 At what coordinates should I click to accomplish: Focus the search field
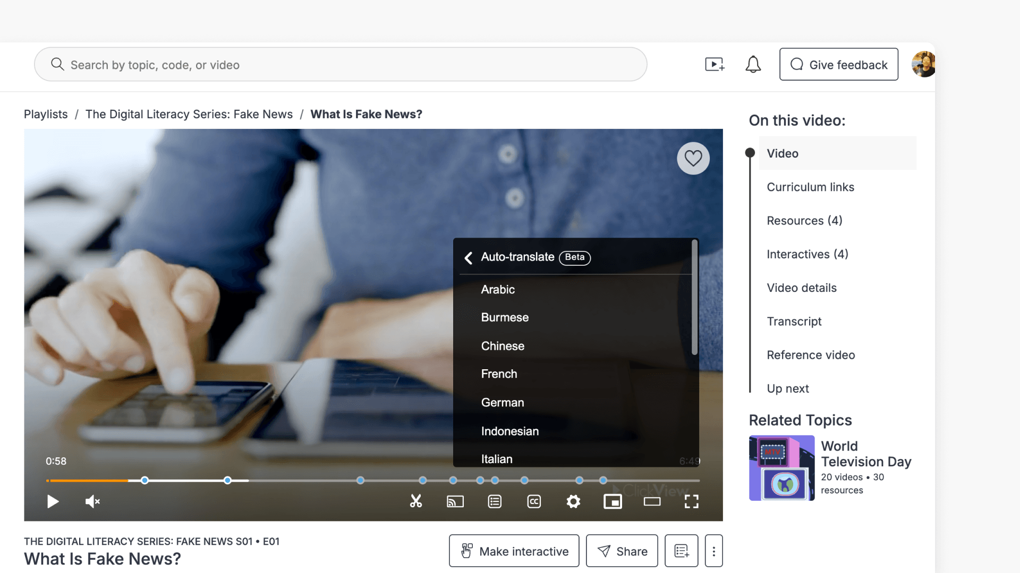[x=341, y=64]
